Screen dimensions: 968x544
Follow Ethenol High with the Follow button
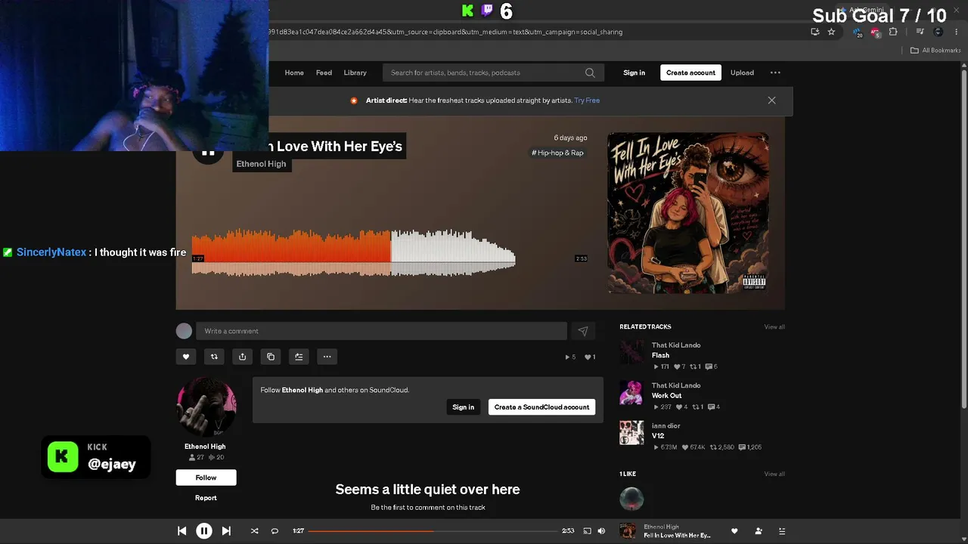(206, 478)
